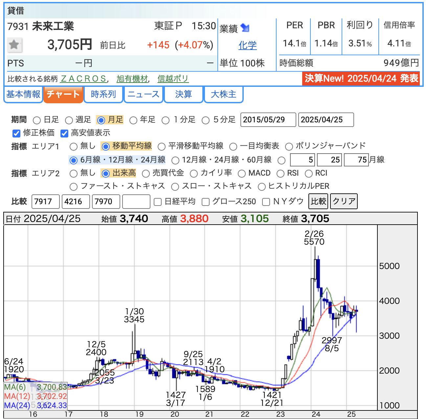Select the 出来高 radio button
The height and width of the screenshot is (419, 427).
[x=106, y=174]
